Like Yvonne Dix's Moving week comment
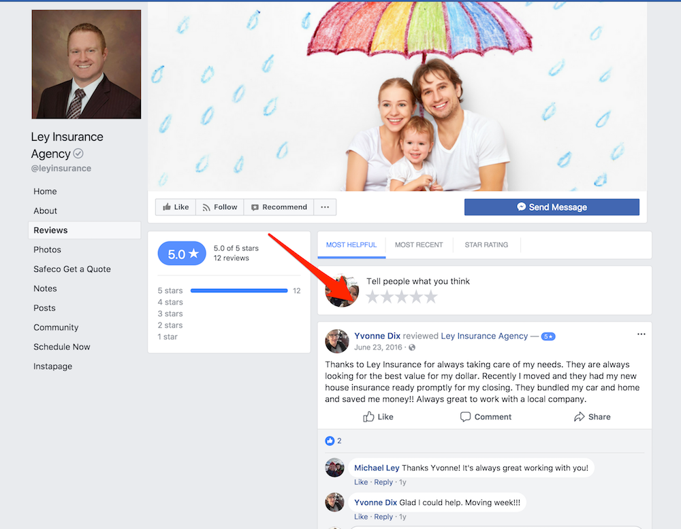 pos(361,517)
